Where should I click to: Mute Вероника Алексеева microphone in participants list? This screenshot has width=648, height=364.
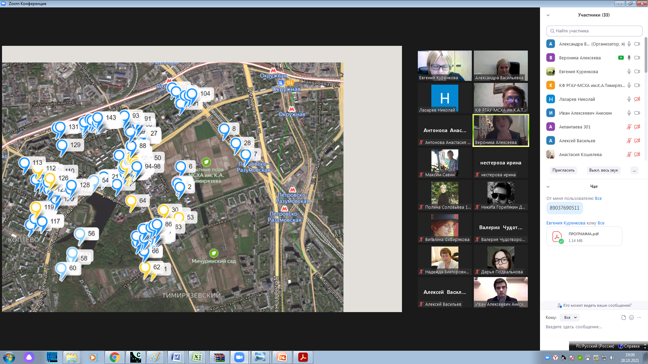(x=629, y=58)
